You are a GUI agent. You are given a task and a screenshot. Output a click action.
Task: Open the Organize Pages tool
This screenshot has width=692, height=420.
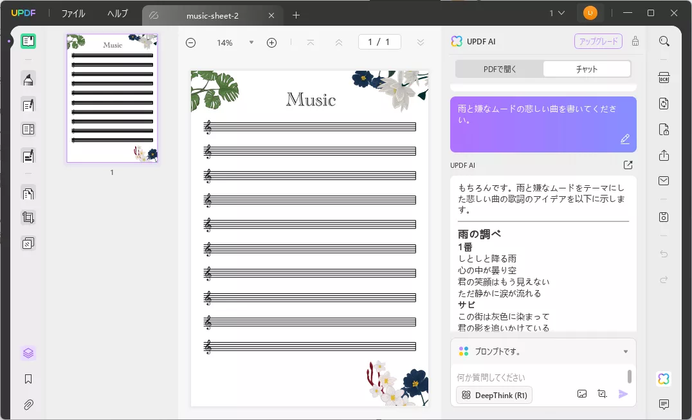click(x=28, y=194)
